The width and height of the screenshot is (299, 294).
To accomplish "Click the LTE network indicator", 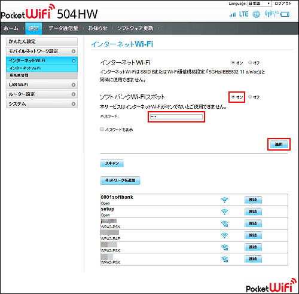I will click(243, 14).
